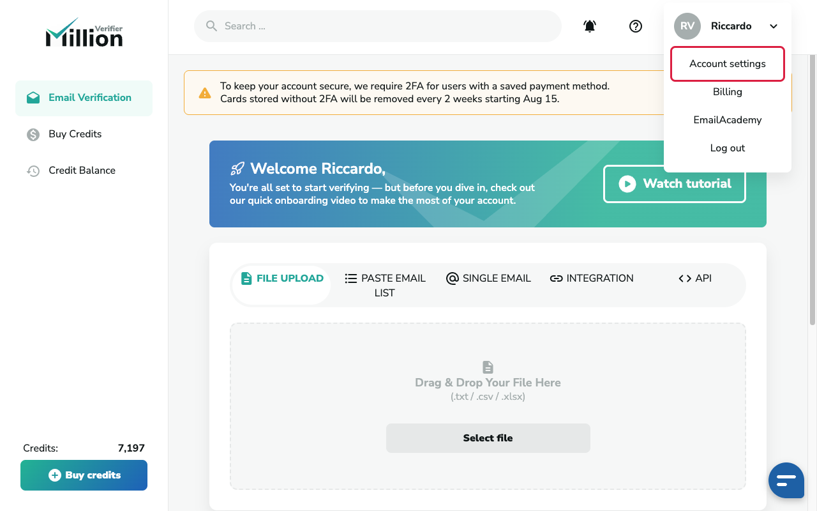Collapse the Riccardo account dropdown chevron
817x511 pixels.
click(774, 26)
